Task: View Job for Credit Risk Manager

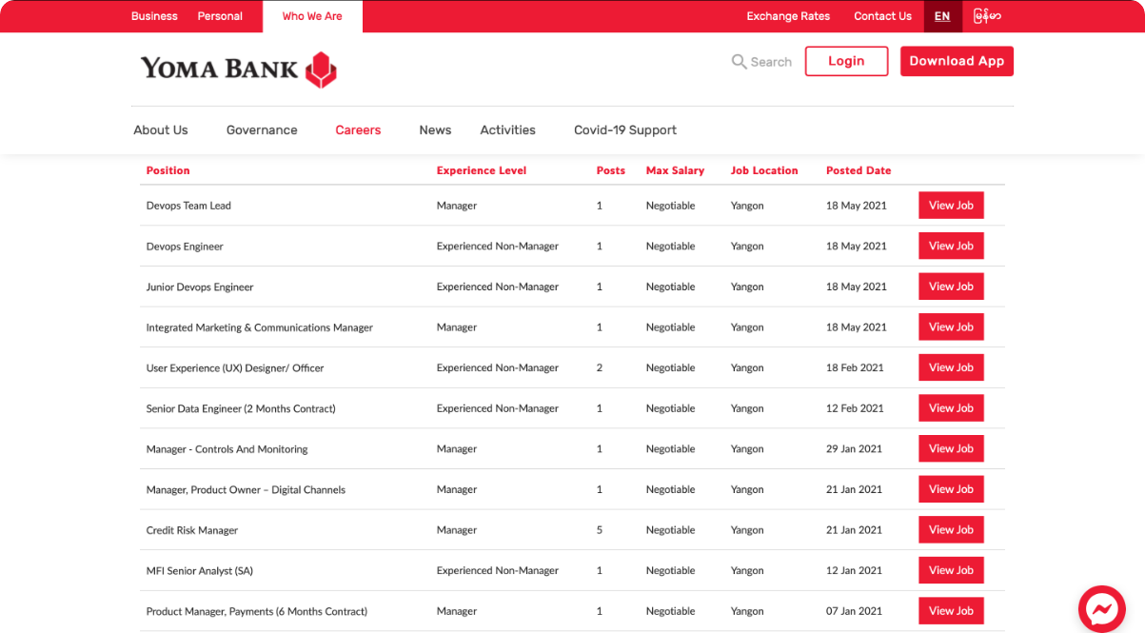Action: click(x=951, y=530)
